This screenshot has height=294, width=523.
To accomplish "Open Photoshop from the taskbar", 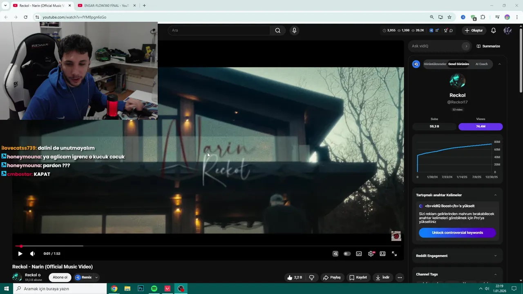I will pos(141,289).
